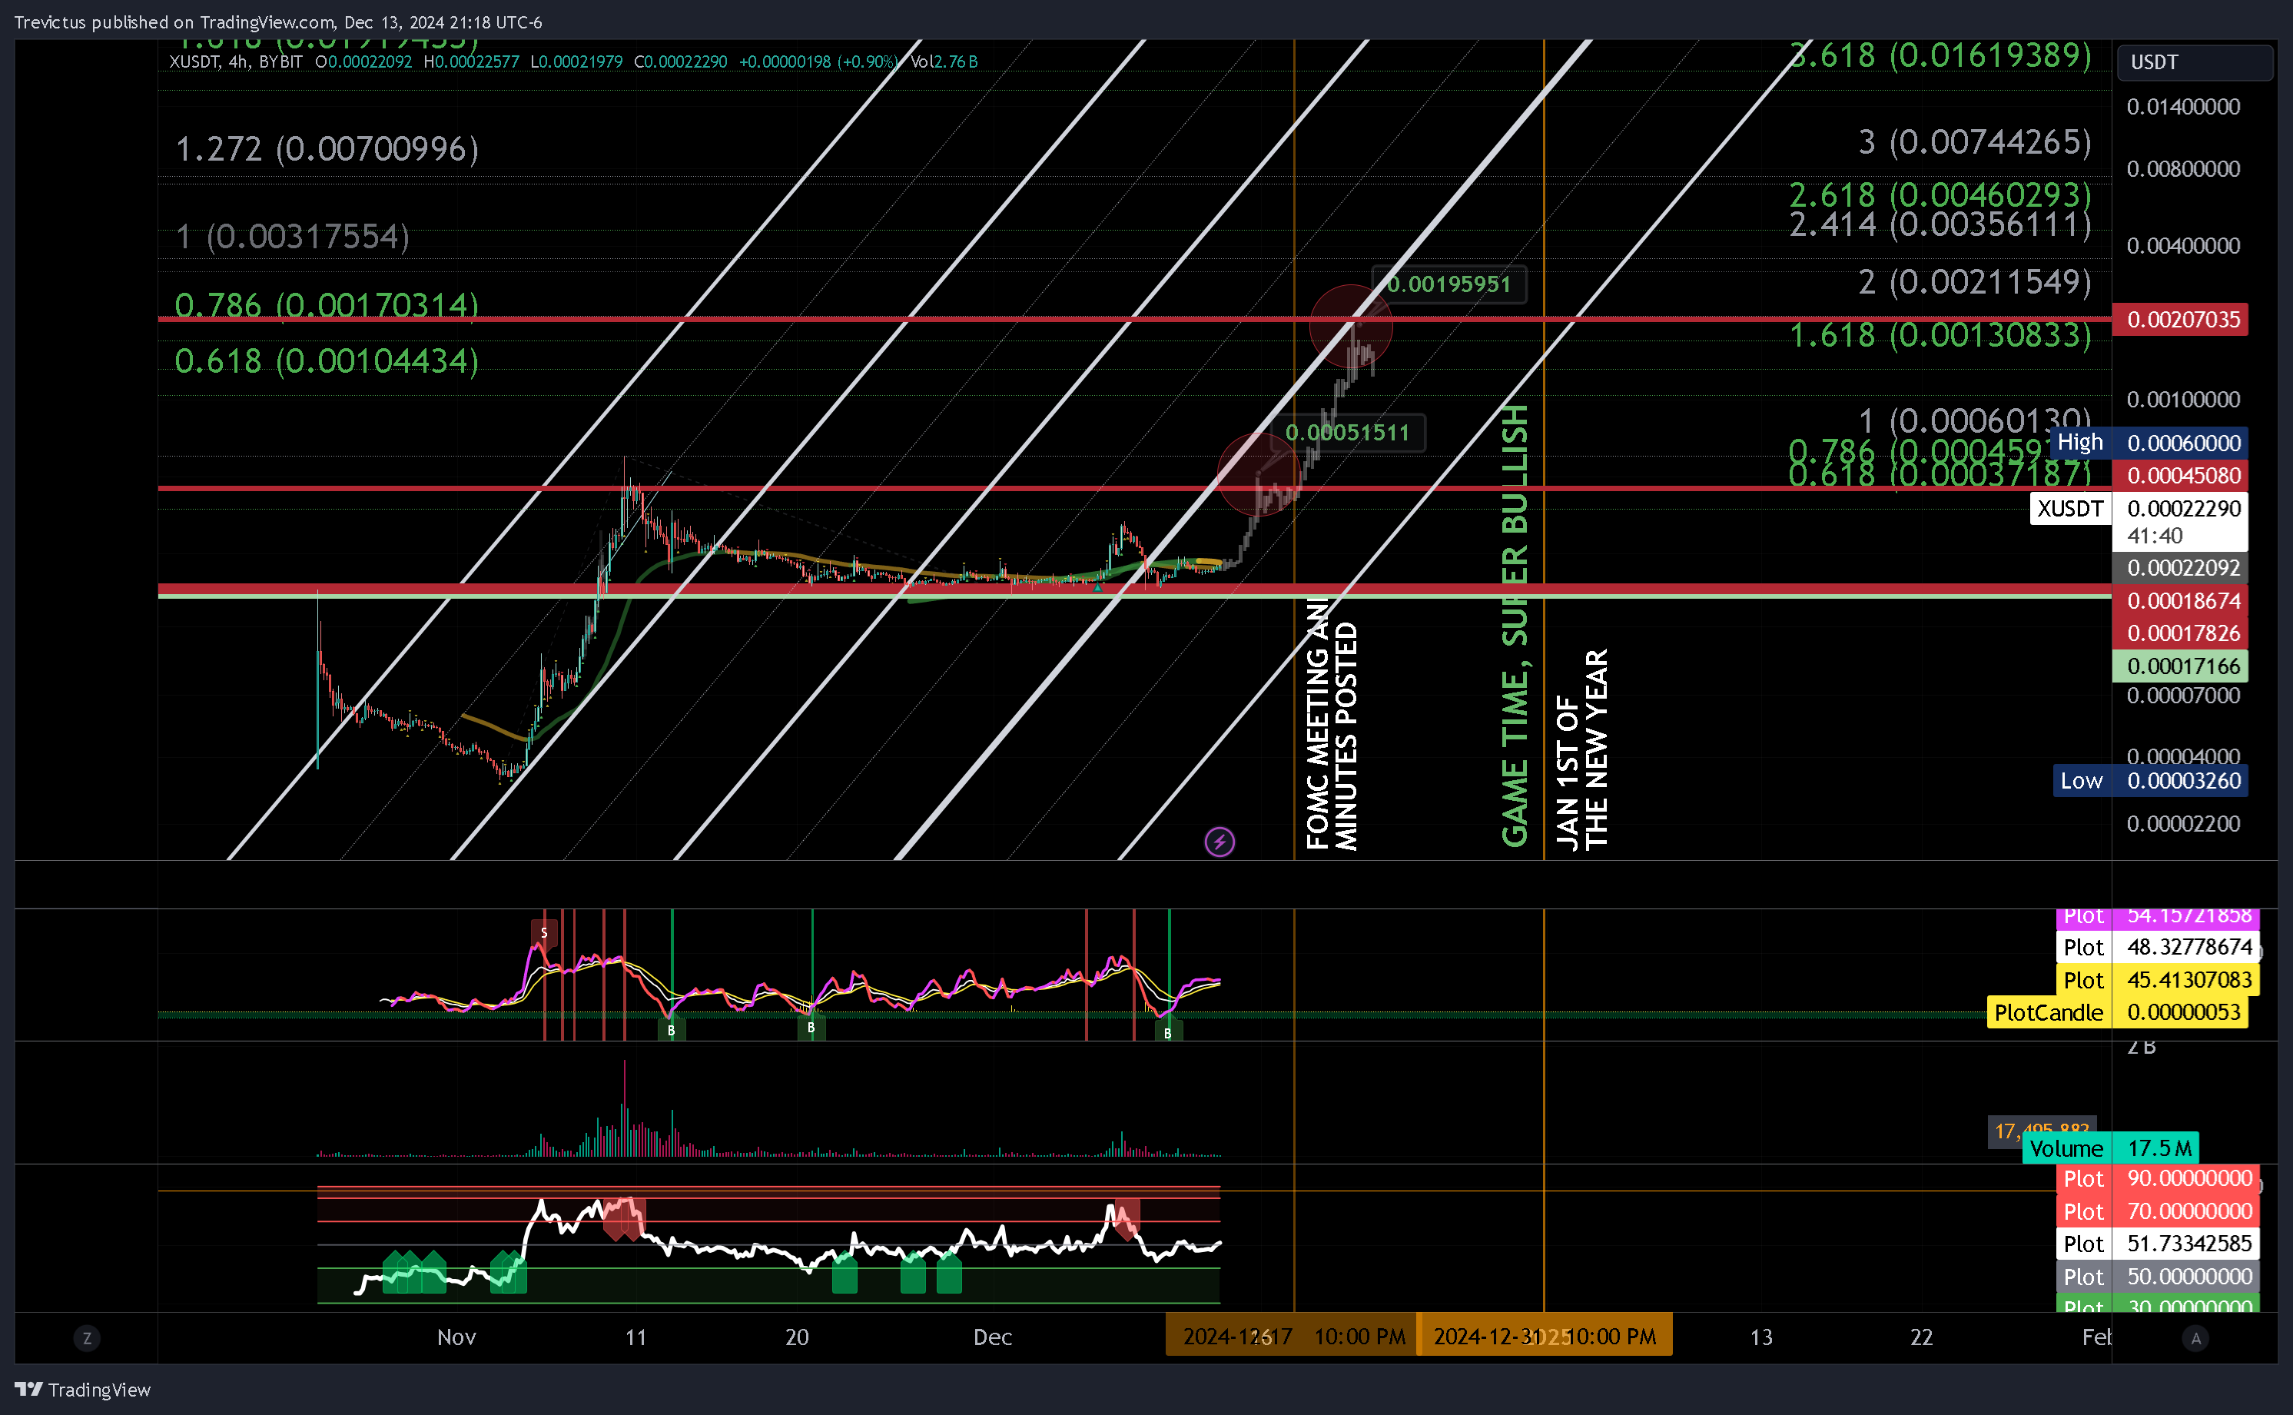Click the JAN 1ST OF THE NEW YEAR text

click(1582, 749)
